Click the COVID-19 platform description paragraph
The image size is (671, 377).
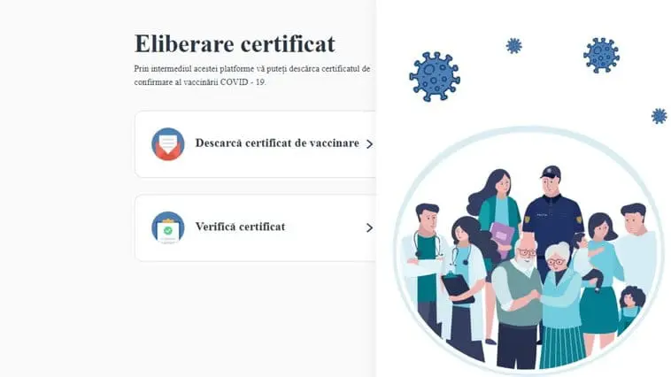pos(252,75)
